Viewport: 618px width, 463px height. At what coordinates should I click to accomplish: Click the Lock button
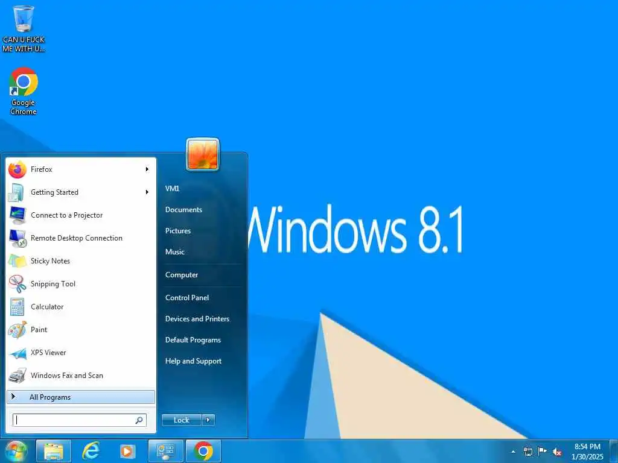click(182, 420)
